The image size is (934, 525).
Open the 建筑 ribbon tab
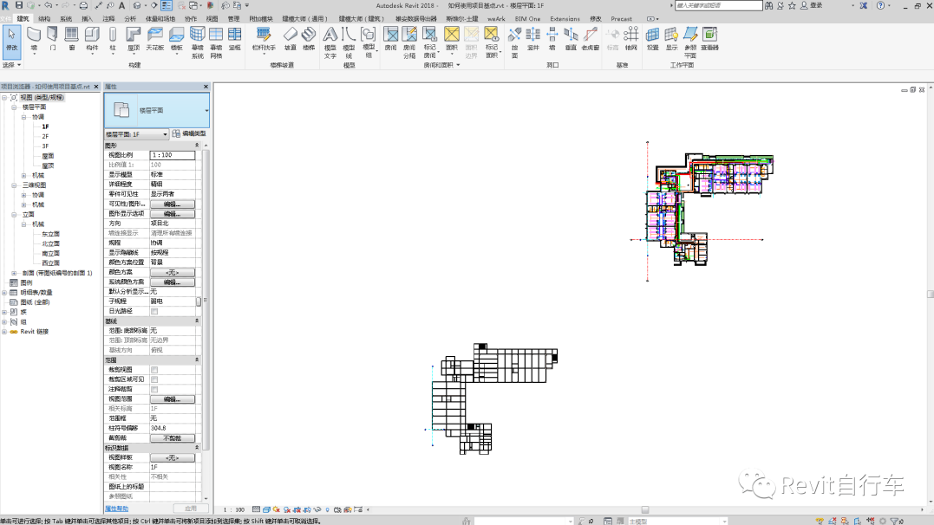23,18
